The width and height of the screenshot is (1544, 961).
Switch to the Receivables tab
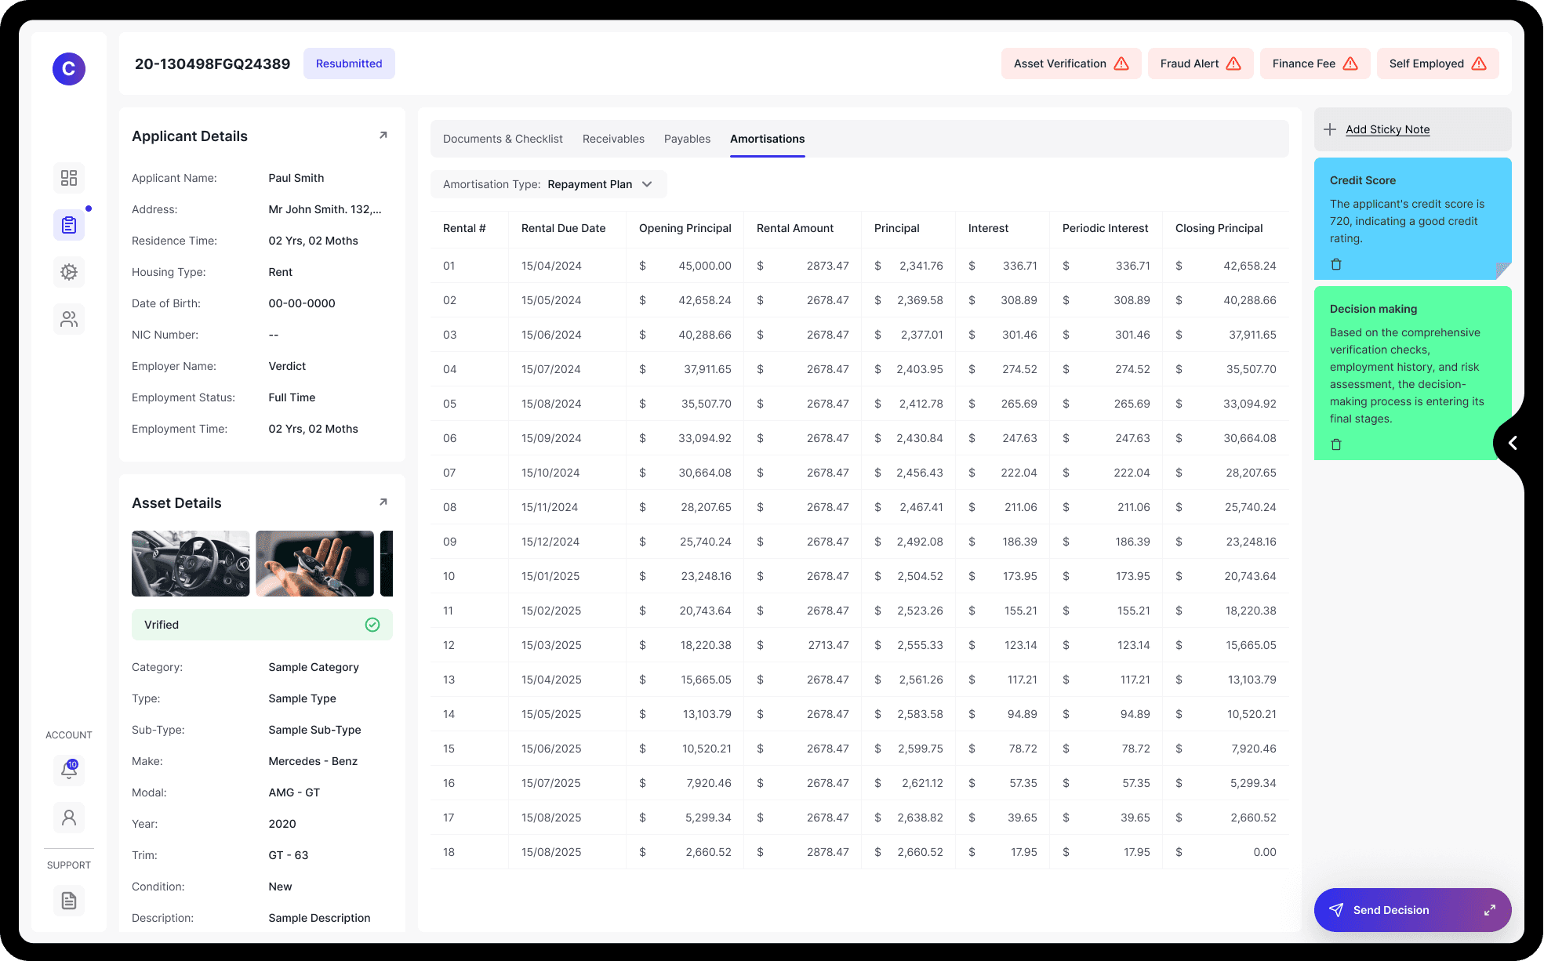point(613,139)
